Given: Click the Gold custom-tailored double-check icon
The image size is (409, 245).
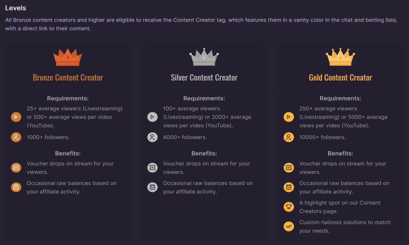Looking at the screenshot, I should (289, 226).
